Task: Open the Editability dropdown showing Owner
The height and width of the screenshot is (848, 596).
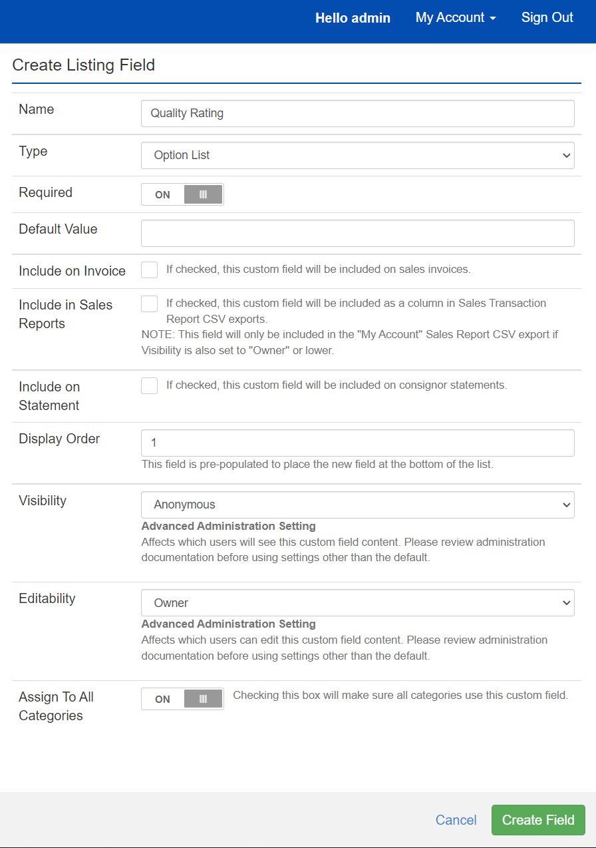Action: [357, 602]
